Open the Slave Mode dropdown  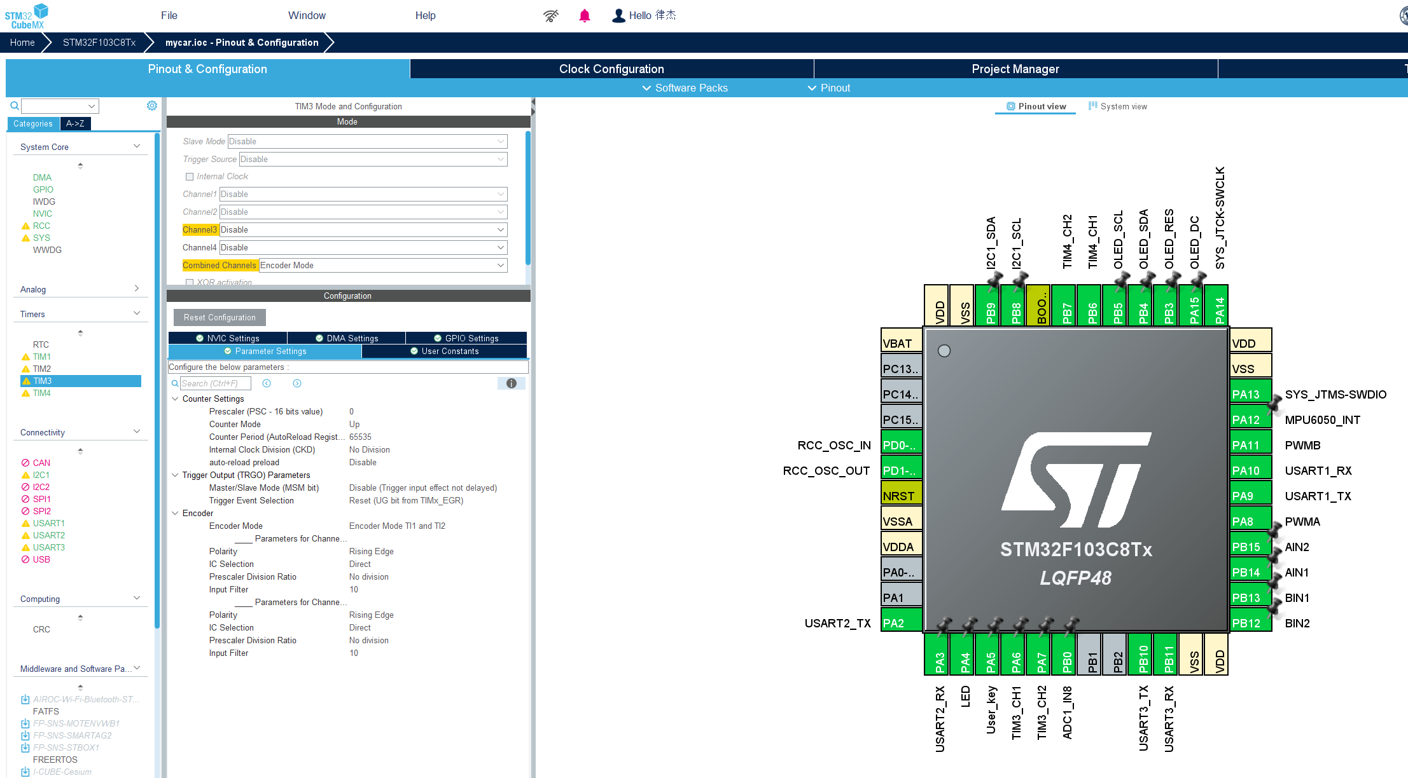(x=367, y=141)
